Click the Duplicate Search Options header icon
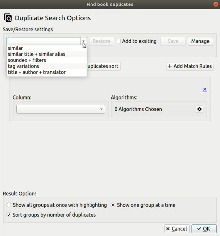 click(x=8, y=18)
